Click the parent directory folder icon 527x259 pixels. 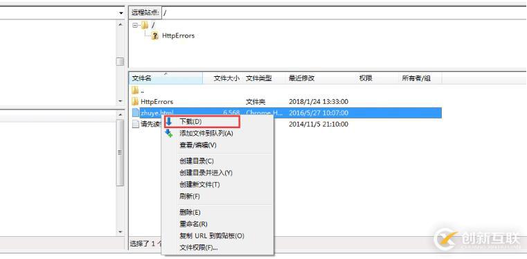135,90
